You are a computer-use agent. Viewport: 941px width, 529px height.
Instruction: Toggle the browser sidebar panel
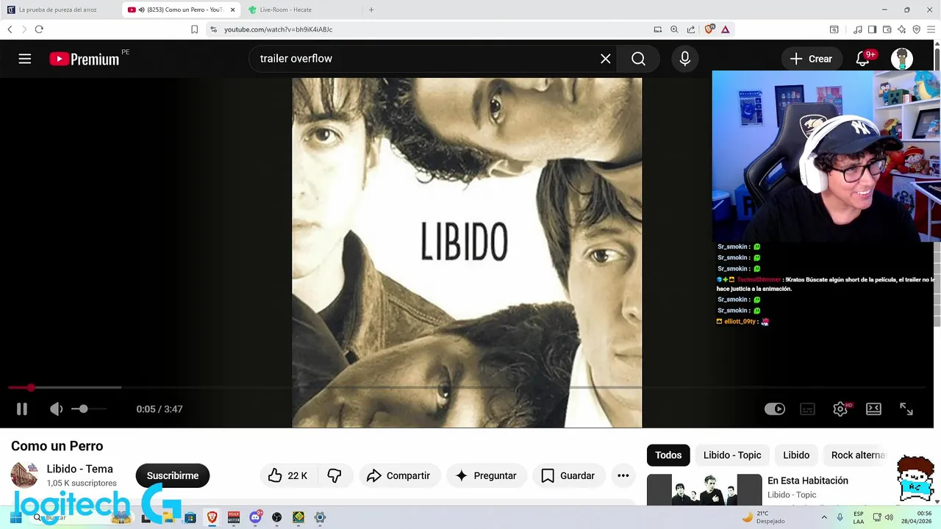coord(872,29)
